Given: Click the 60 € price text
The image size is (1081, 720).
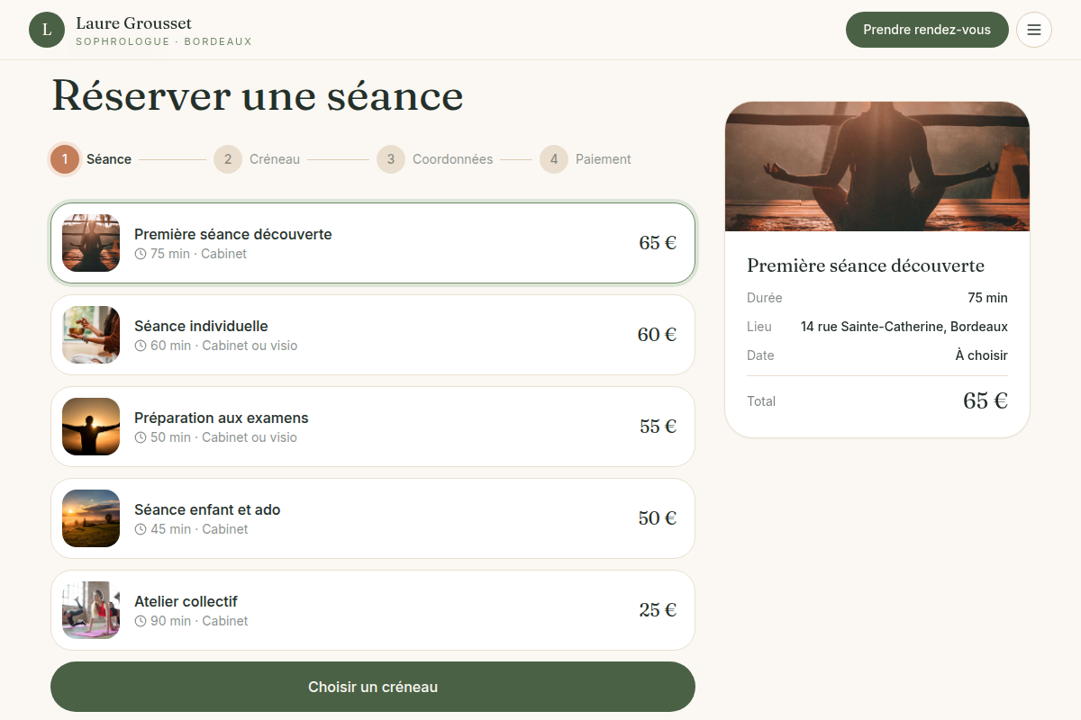Looking at the screenshot, I should [x=657, y=335].
